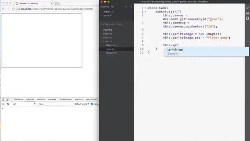Activate DevTools inspect element icon
Image resolution: width=250 pixels, height=141 pixels.
[x=3, y=99]
